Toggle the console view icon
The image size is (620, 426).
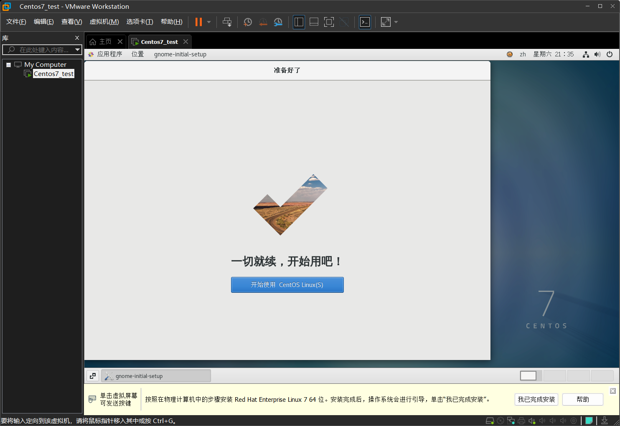365,22
